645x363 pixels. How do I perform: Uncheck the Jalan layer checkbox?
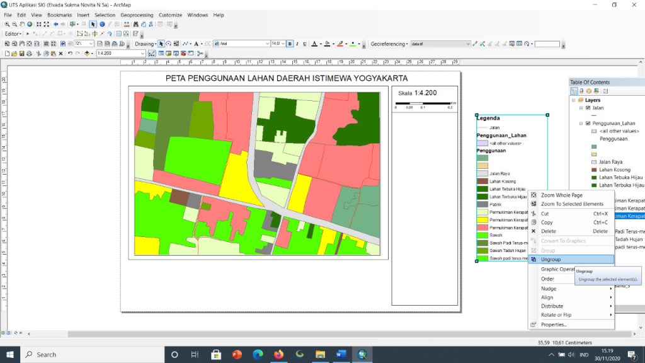click(588, 108)
